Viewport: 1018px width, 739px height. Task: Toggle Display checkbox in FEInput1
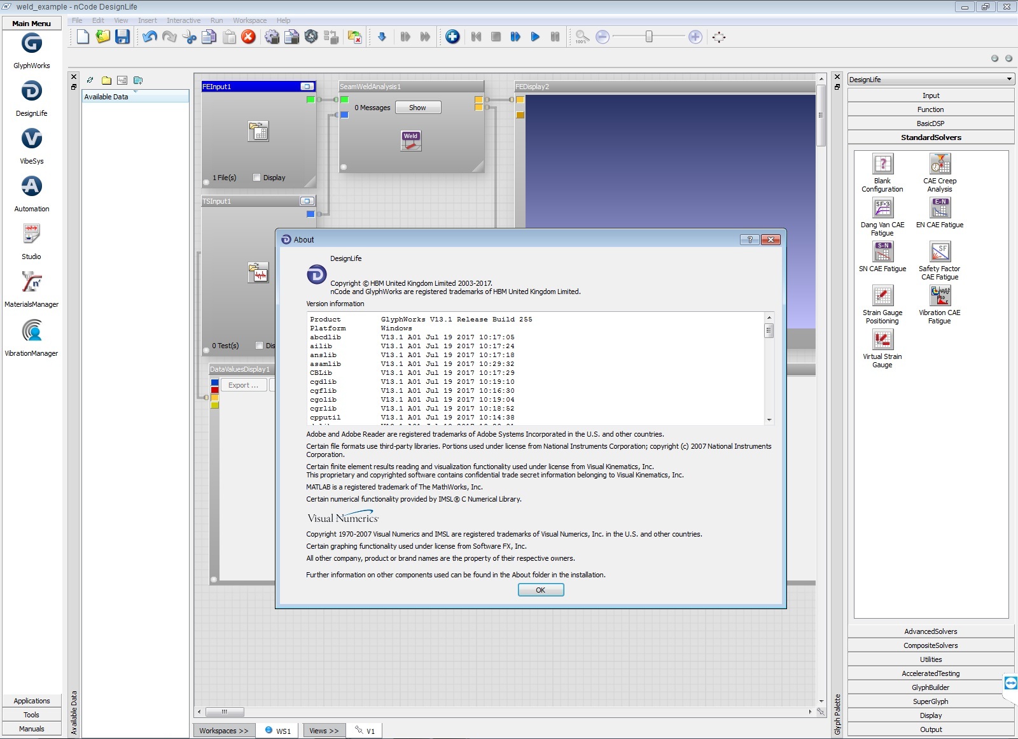click(257, 178)
